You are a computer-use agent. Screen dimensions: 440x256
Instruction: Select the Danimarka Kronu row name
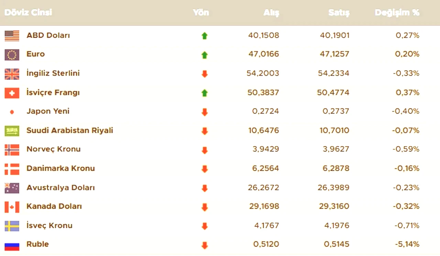pyautogui.click(x=60, y=168)
